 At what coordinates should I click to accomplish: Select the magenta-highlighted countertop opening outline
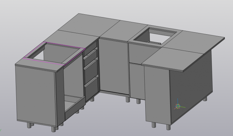coord(54,54)
